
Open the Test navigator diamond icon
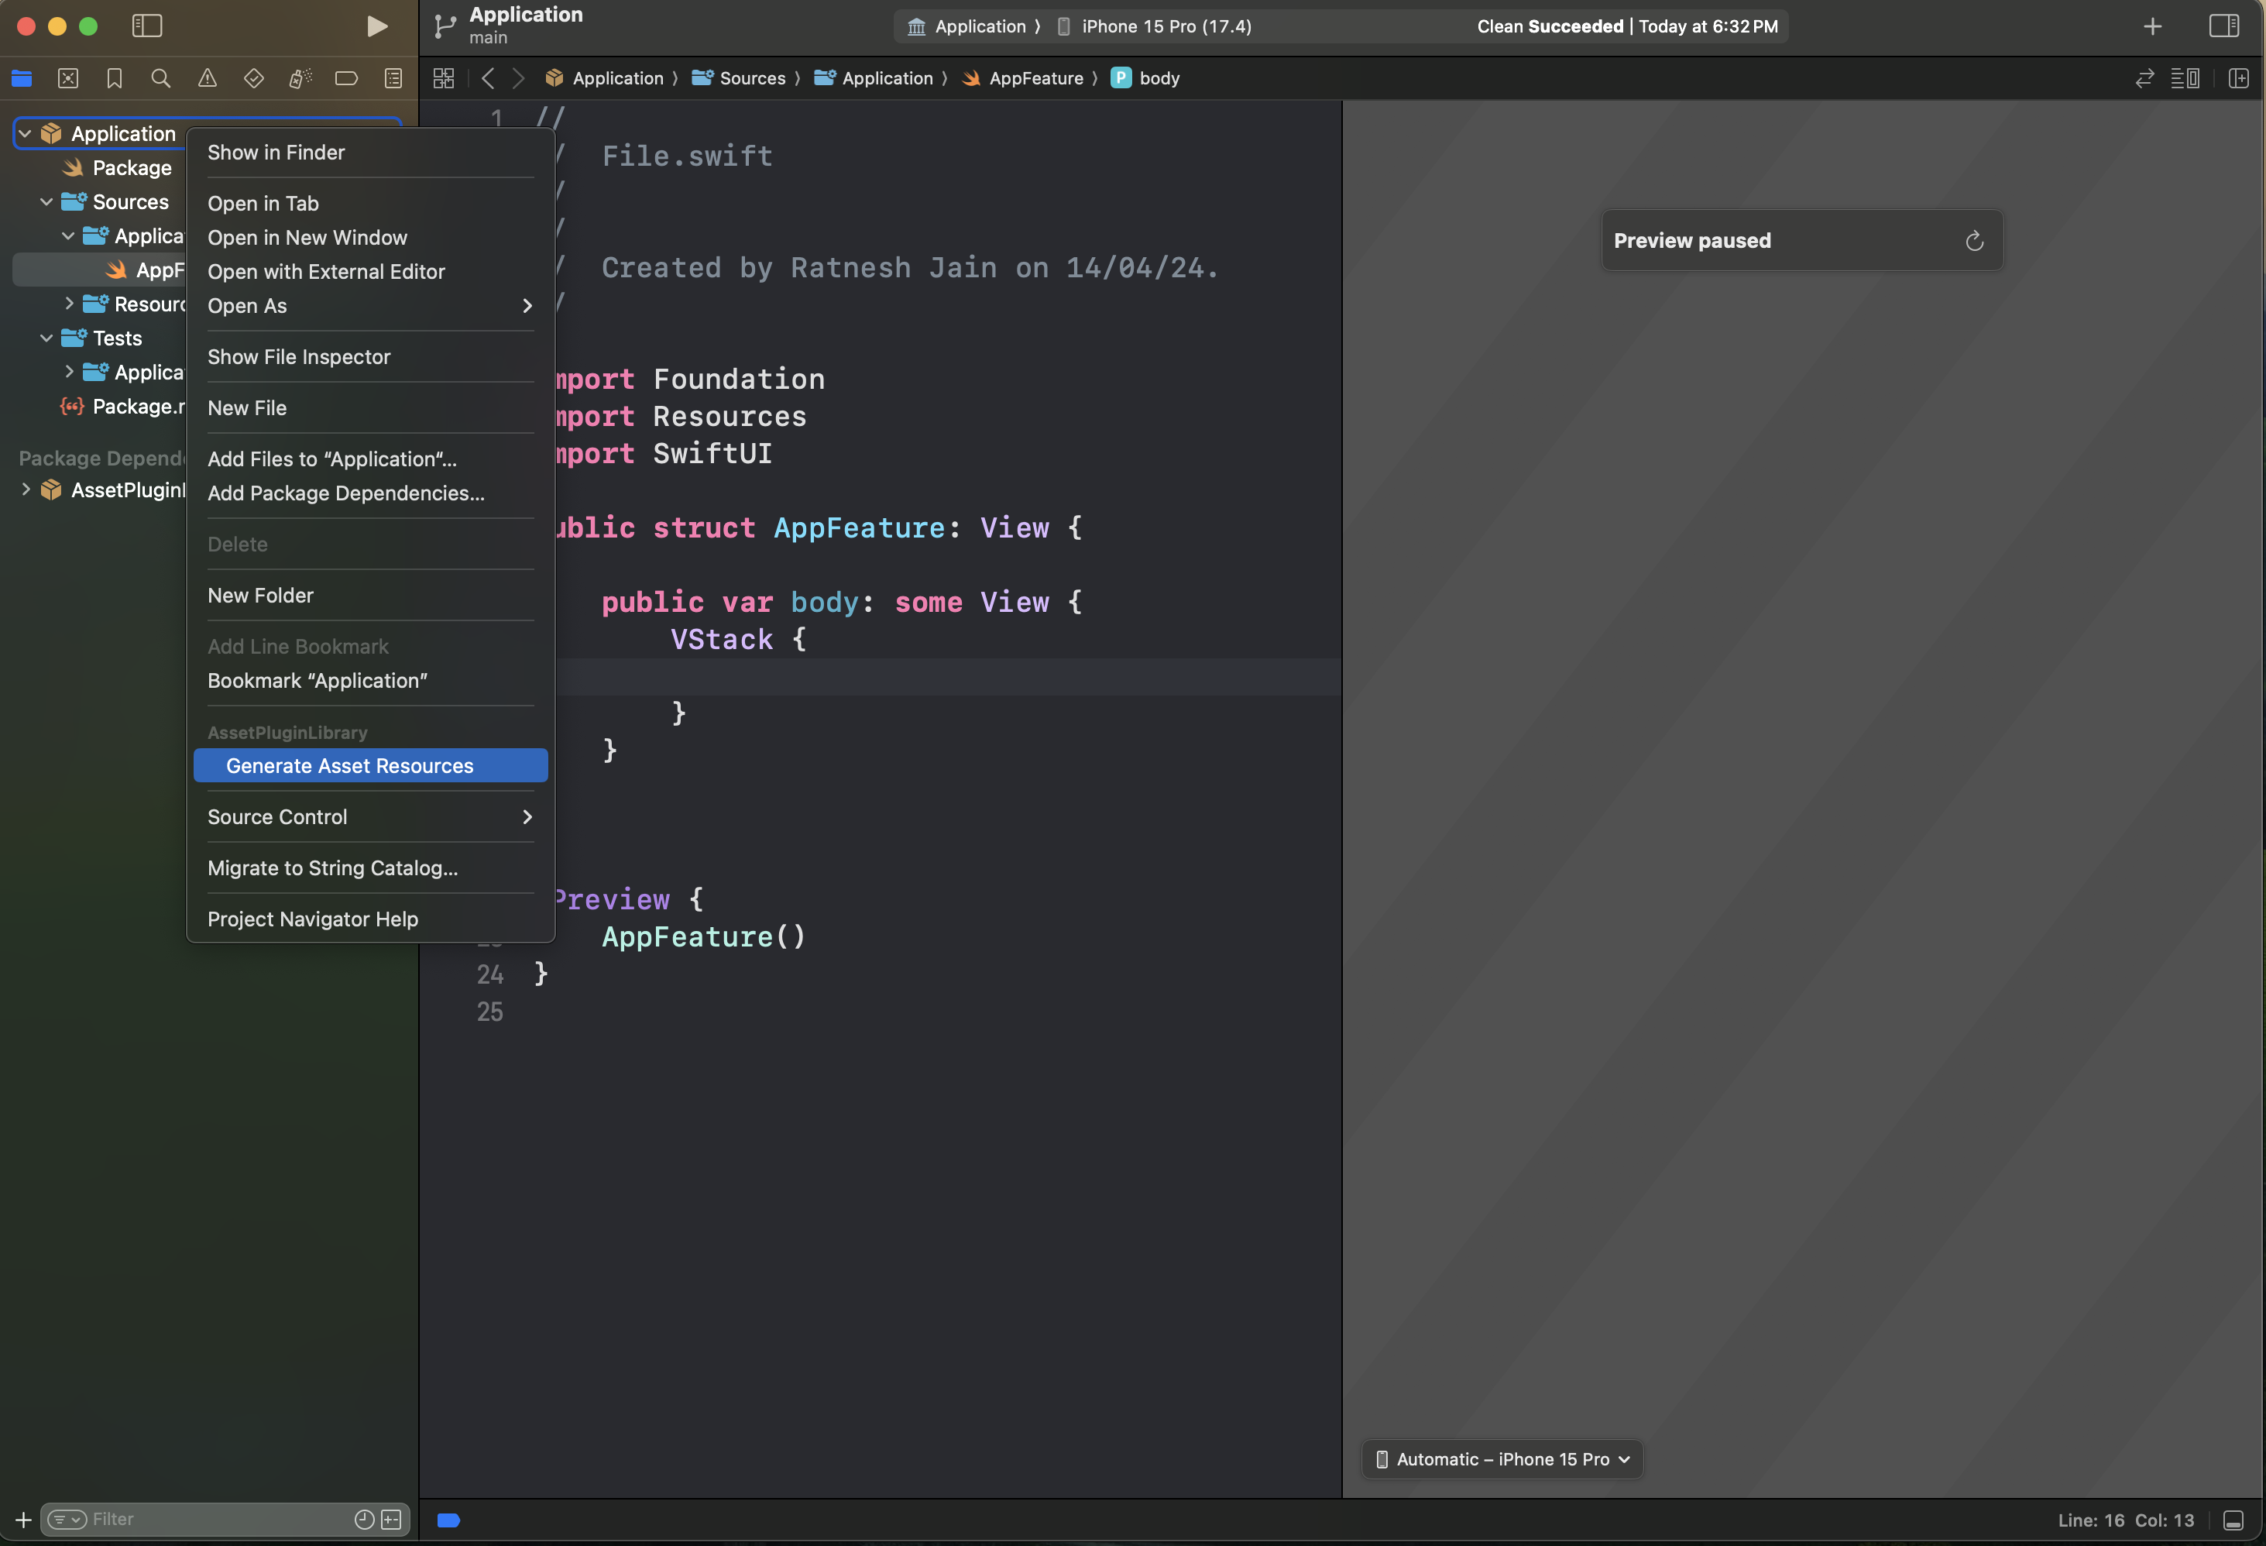coord(253,79)
